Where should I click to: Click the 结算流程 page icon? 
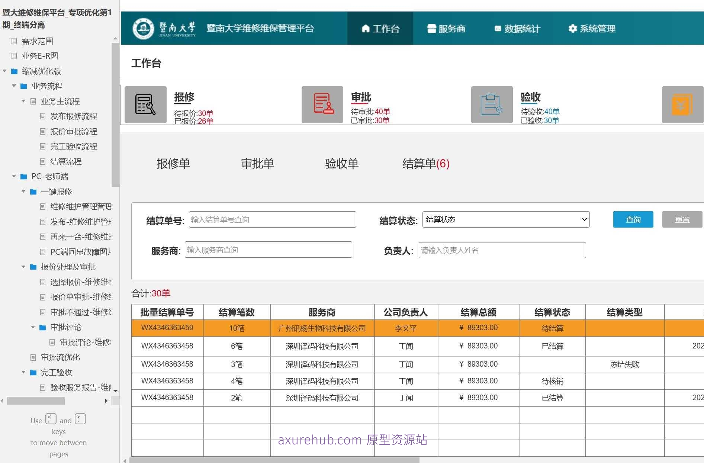(x=43, y=161)
